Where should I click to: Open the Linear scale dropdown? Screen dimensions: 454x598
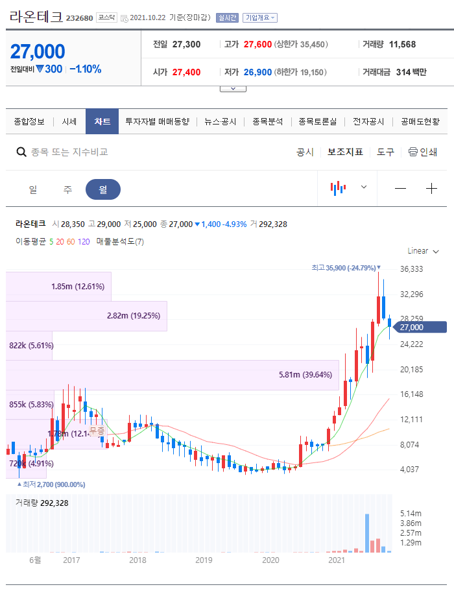(423, 251)
